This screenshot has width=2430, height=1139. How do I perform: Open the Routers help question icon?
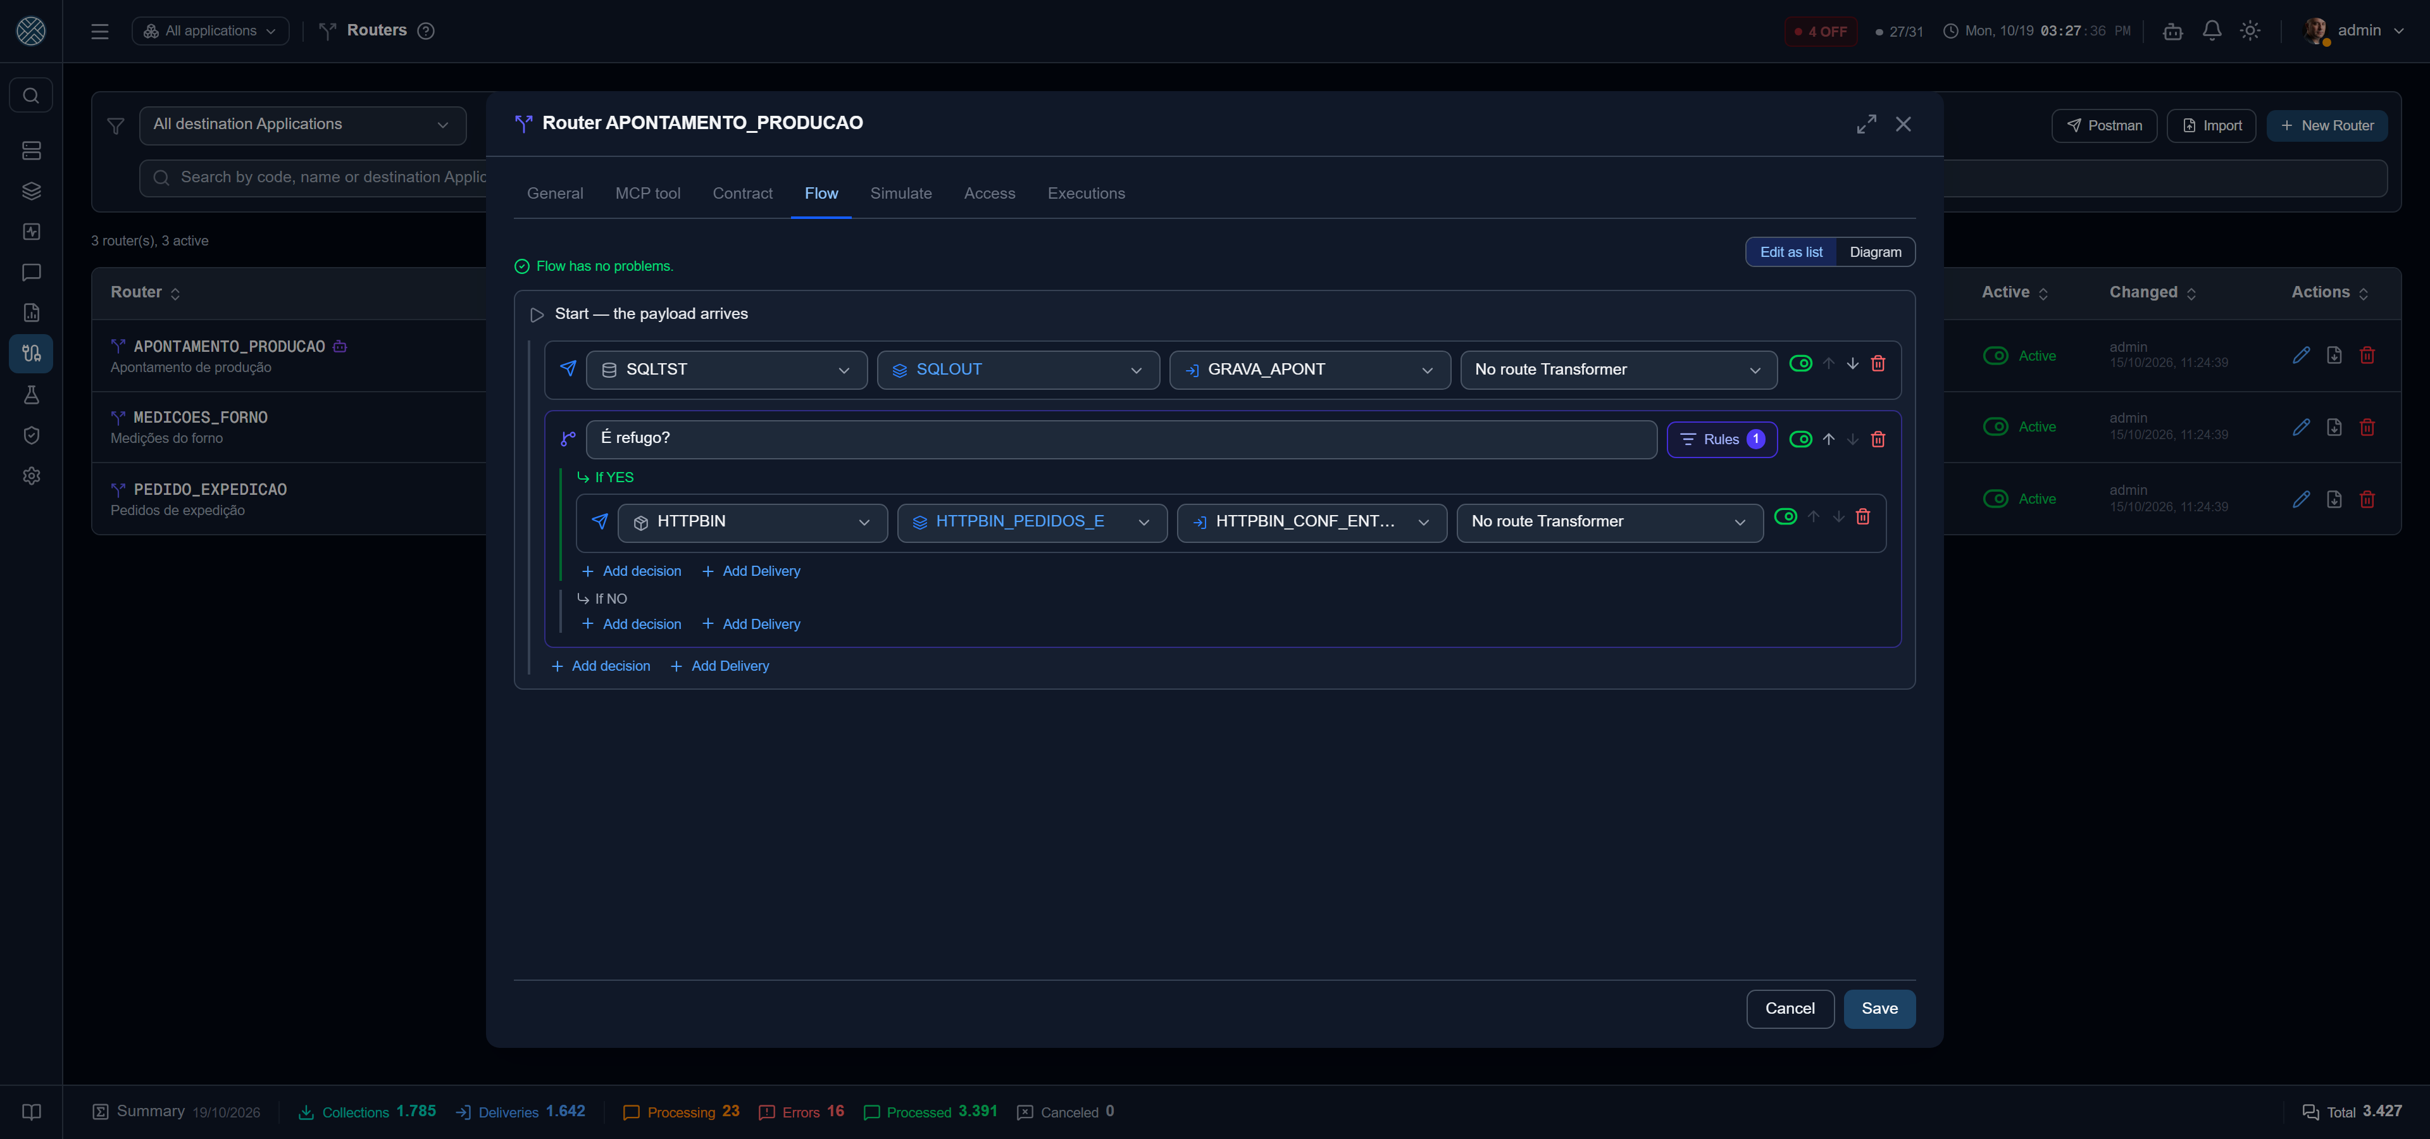427,31
